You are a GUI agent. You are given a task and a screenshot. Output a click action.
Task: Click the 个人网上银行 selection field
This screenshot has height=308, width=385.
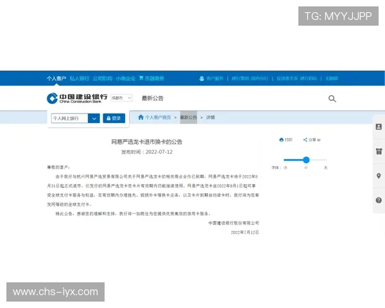69,118
